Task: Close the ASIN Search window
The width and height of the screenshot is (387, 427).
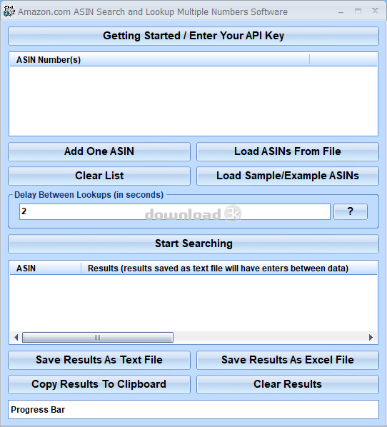Action: [376, 11]
